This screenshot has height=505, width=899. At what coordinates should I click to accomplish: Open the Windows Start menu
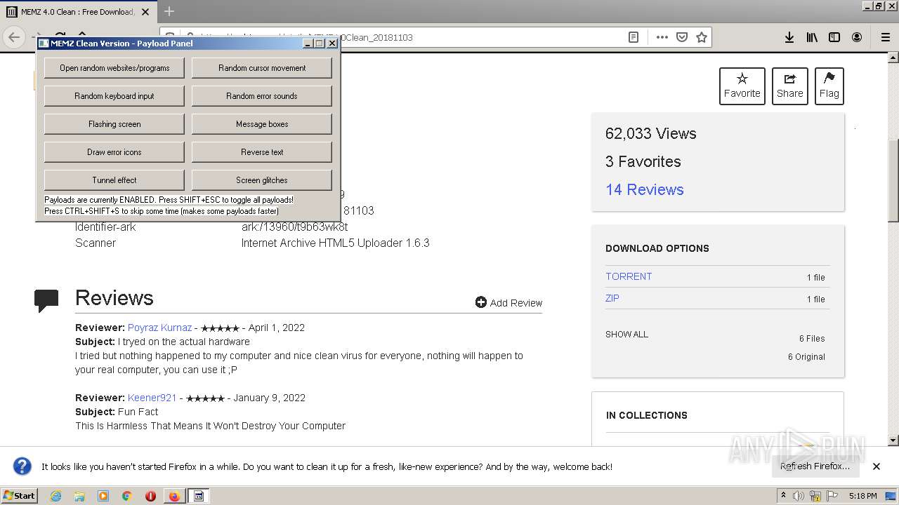coord(20,496)
